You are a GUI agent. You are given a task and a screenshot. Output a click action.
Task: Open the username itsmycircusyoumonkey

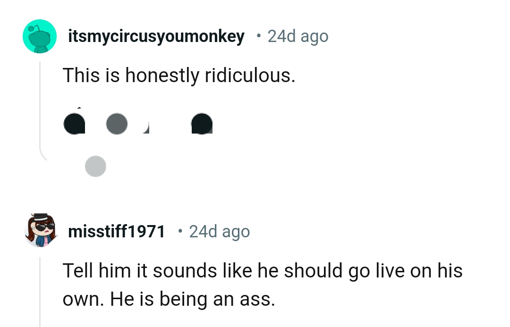click(156, 36)
